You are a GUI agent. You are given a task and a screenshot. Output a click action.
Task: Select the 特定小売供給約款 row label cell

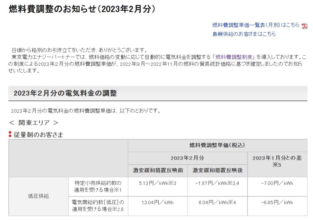point(98,186)
